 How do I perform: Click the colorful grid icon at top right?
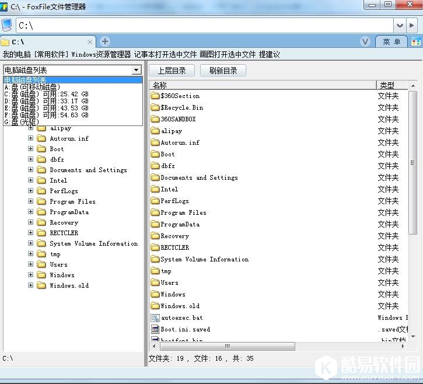(x=416, y=41)
